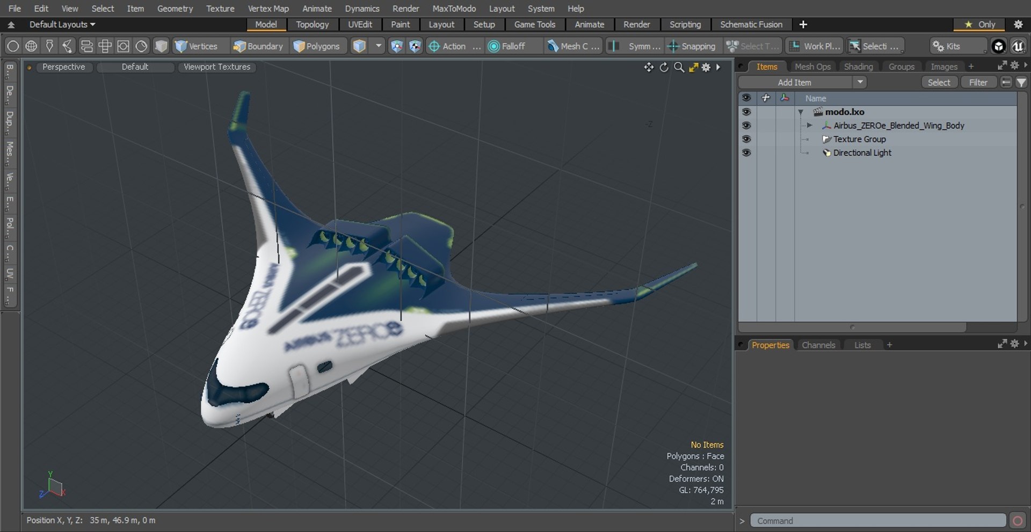Open the Work Plane menu

tap(815, 46)
